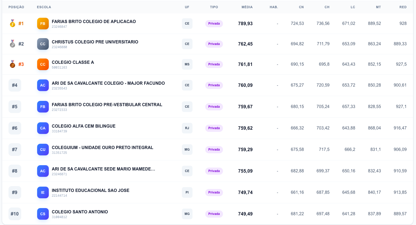The width and height of the screenshot is (416, 225).
Task: Click the MT column header
Action: (x=378, y=7)
